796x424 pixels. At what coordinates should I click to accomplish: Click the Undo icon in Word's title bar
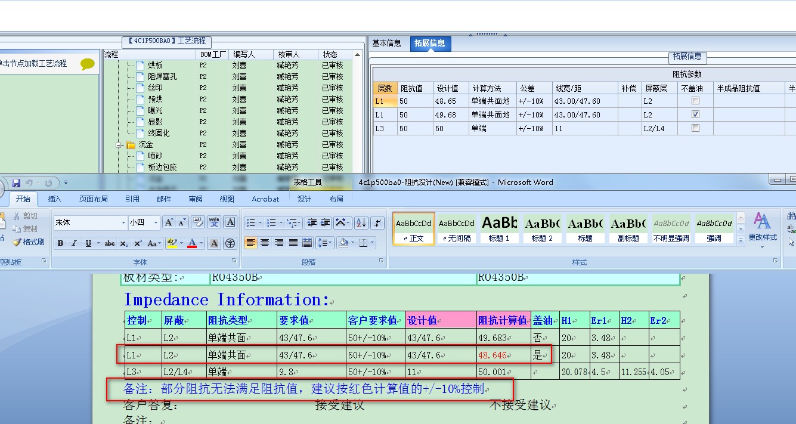(x=30, y=183)
